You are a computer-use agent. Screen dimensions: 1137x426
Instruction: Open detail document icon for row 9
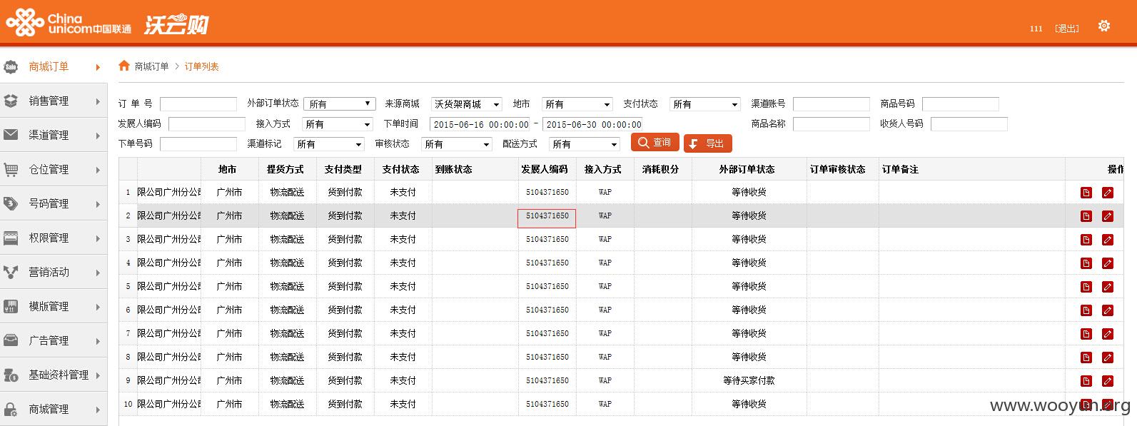[1086, 381]
